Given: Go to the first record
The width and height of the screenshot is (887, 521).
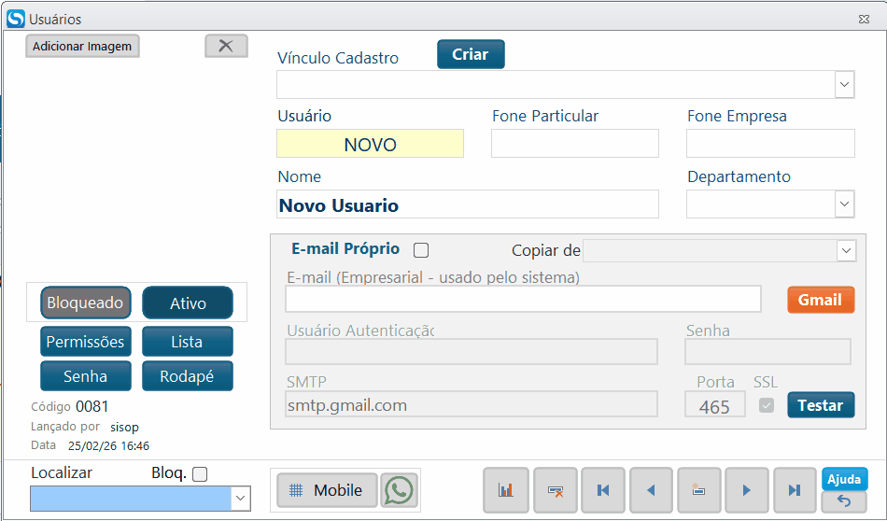Looking at the screenshot, I should tap(603, 490).
